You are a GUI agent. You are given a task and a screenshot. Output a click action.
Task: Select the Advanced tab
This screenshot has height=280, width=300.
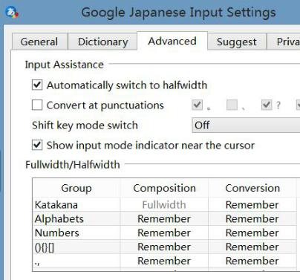pos(172,41)
